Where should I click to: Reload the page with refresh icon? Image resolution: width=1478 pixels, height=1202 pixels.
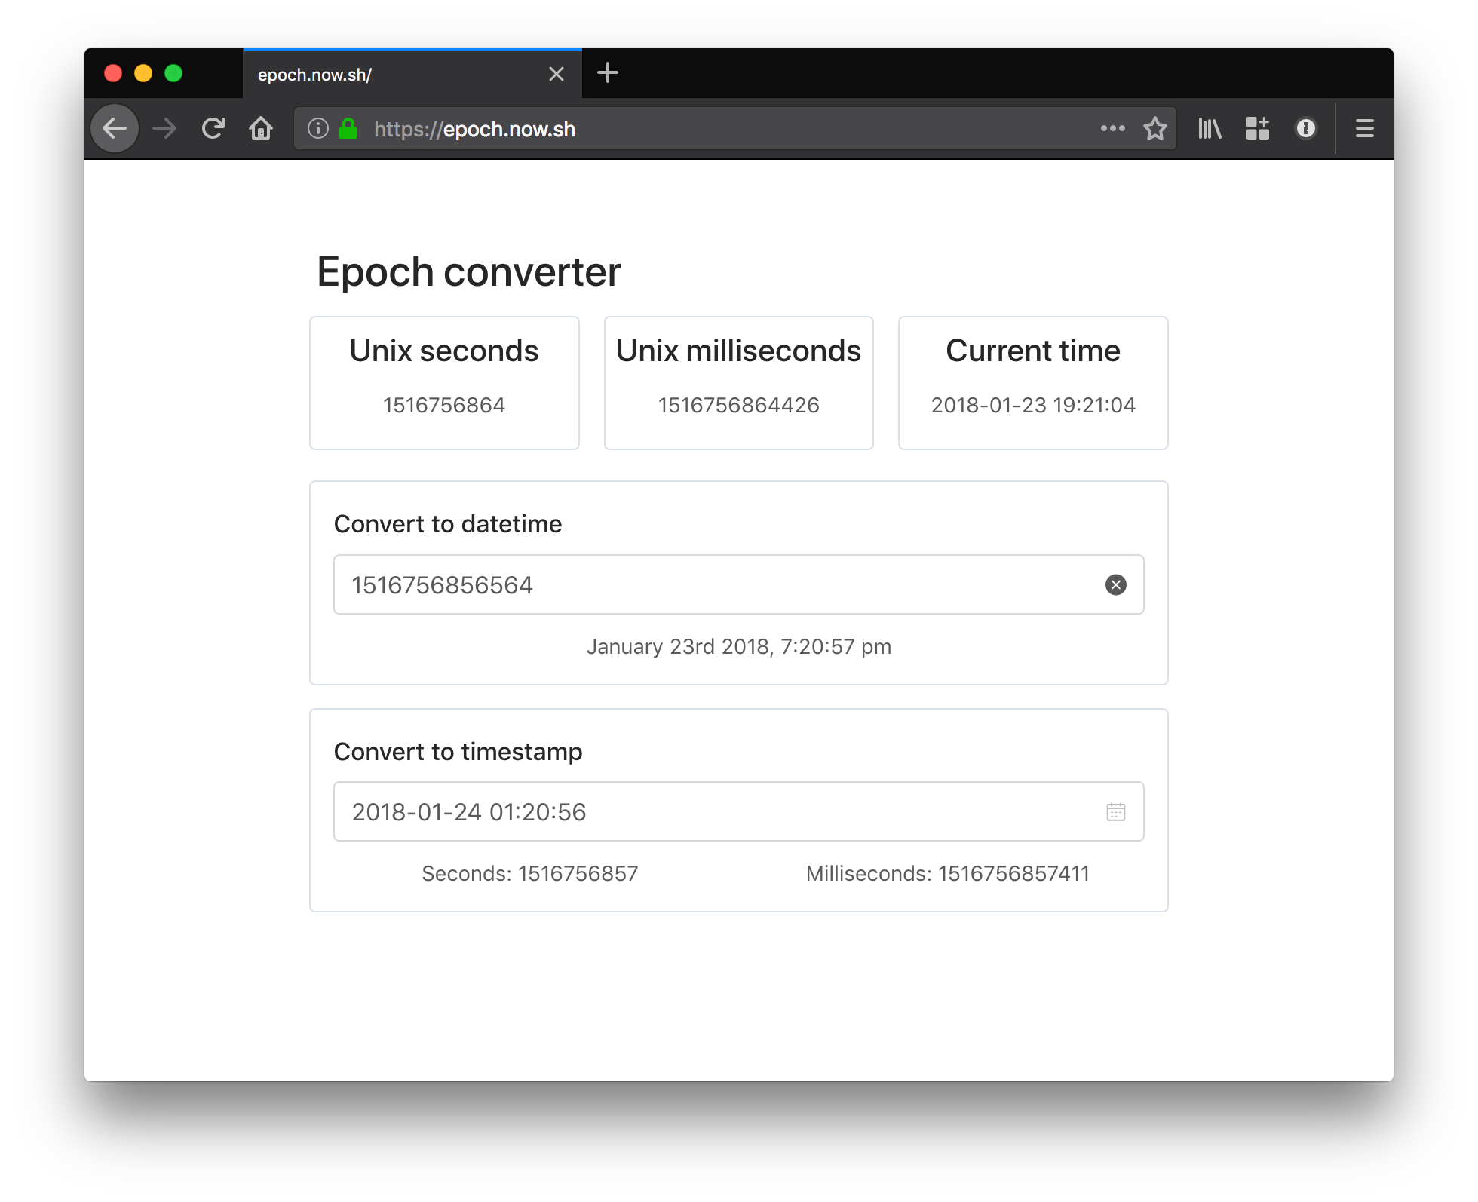(x=213, y=129)
